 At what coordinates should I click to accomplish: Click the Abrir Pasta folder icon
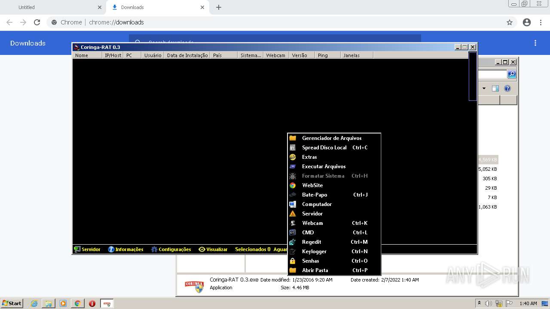pyautogui.click(x=293, y=270)
